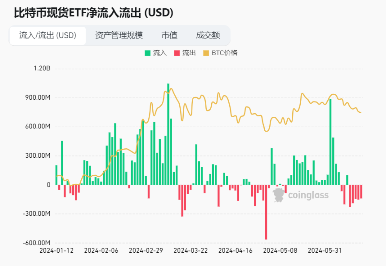Screen dimensions: 386x266
Task: Click the 2024-01-12 x-axis date label
Action: coord(56,250)
